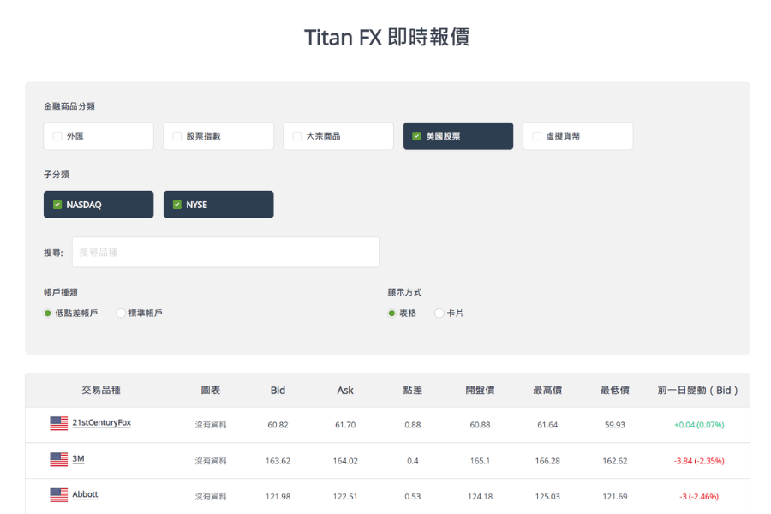Uncheck the NASDAQ subcategory
The width and height of the screenshot is (771, 514).
[x=57, y=204]
